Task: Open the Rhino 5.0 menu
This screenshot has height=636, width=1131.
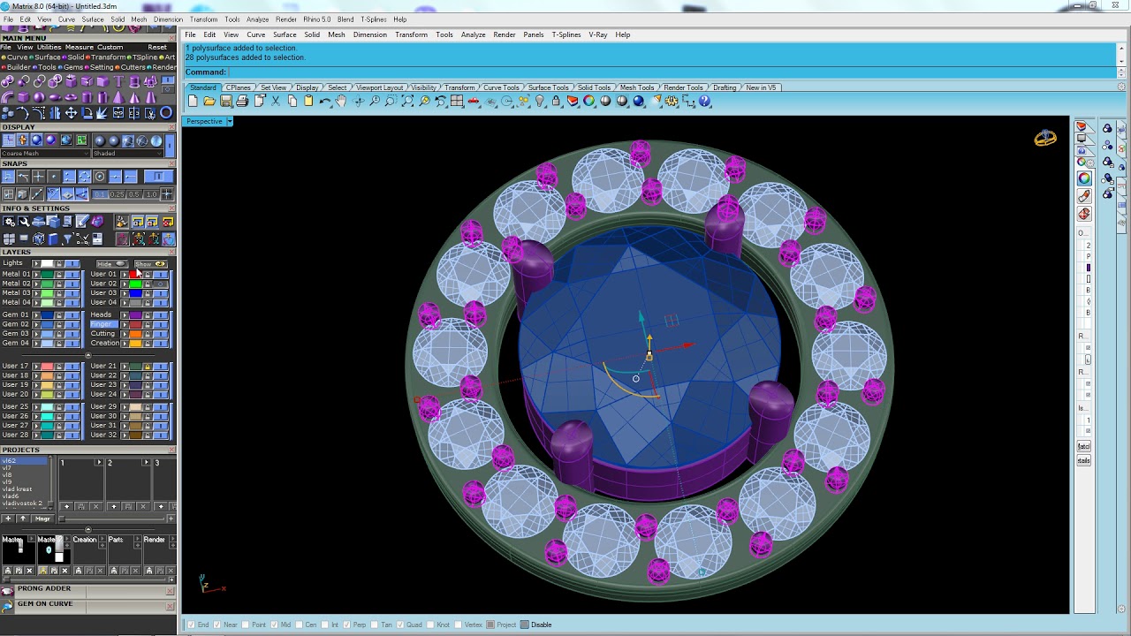Action: (x=316, y=19)
